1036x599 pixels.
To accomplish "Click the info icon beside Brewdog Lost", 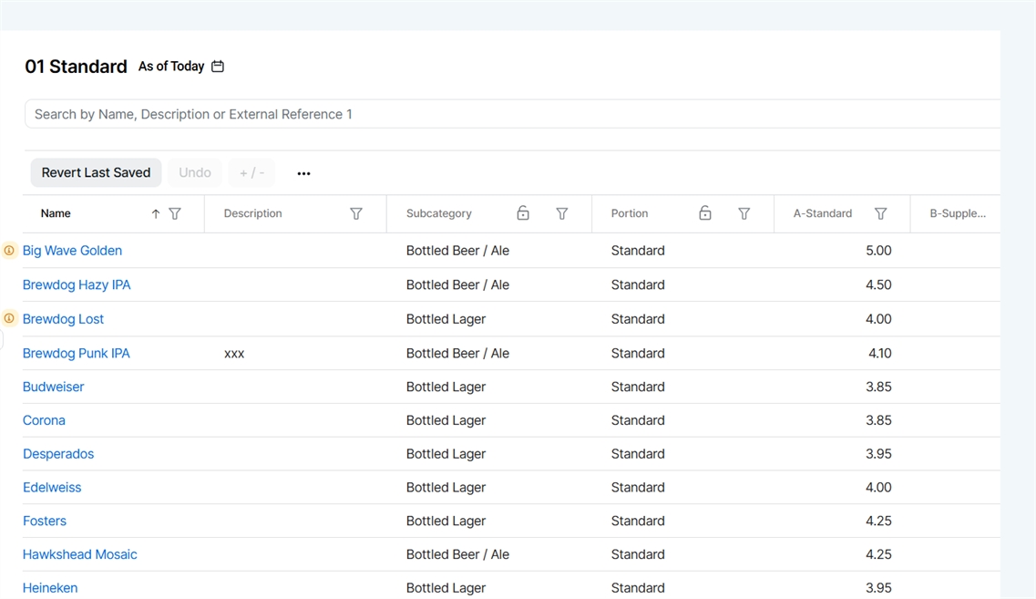I will [x=9, y=319].
